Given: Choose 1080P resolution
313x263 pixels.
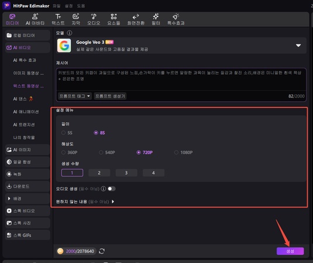Looking at the screenshot, I should point(176,153).
